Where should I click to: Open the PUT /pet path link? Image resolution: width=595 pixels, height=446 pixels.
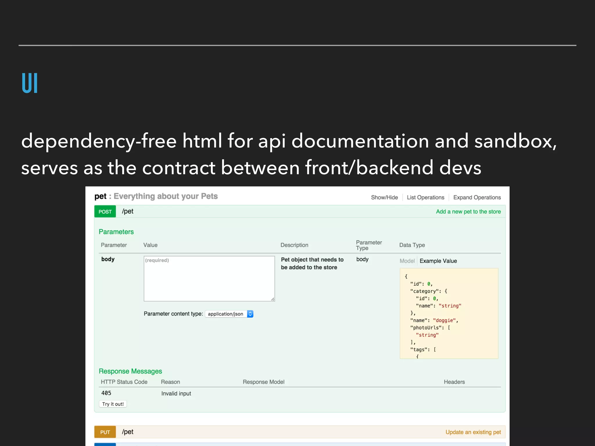pos(128,432)
